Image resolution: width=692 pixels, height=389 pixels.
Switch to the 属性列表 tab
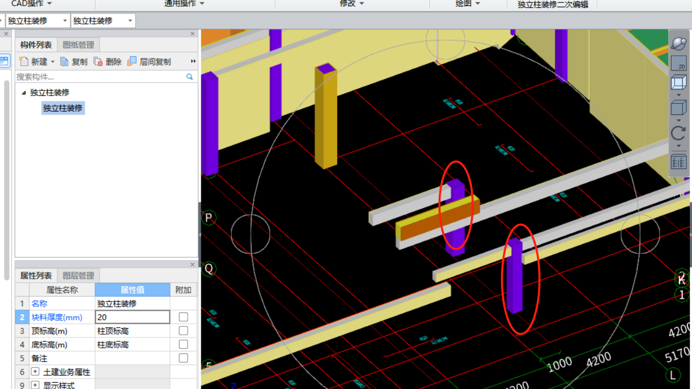click(36, 275)
